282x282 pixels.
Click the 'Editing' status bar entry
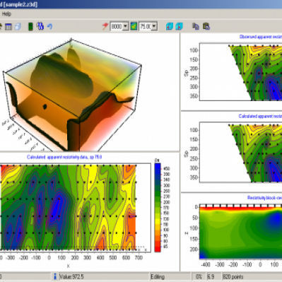pyautogui.click(x=158, y=276)
